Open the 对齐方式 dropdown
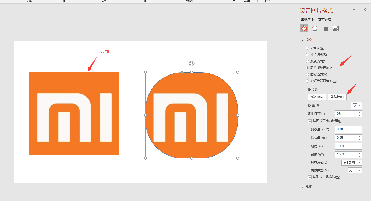371x201 pixels. coord(352,163)
